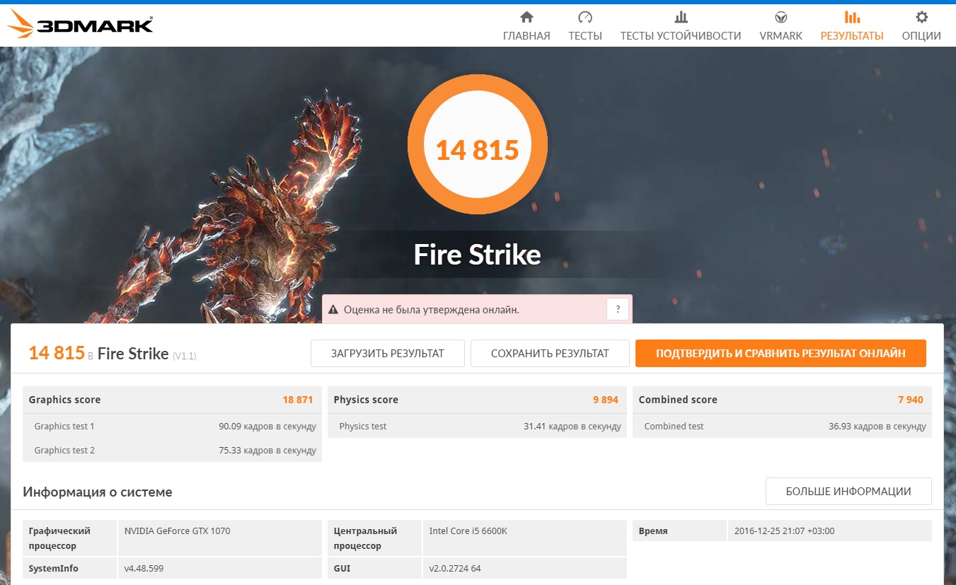Click the 3DMark logo
Viewport: 956px width, 585px height.
[79, 25]
